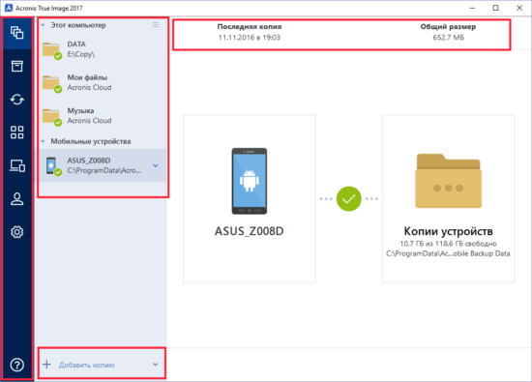
Task: Expand the ASUS_Z008D backup entry chevron
Action: 156,165
